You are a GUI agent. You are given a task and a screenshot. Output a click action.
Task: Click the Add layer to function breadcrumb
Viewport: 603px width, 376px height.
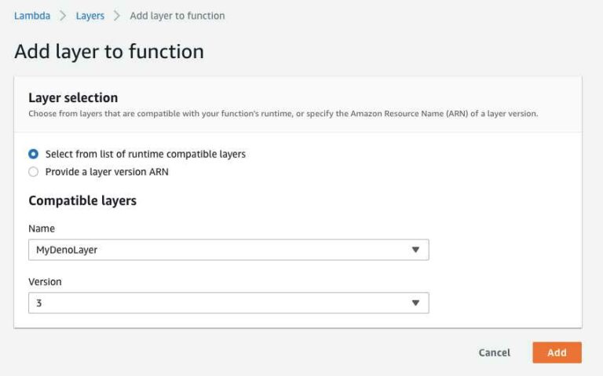[177, 16]
